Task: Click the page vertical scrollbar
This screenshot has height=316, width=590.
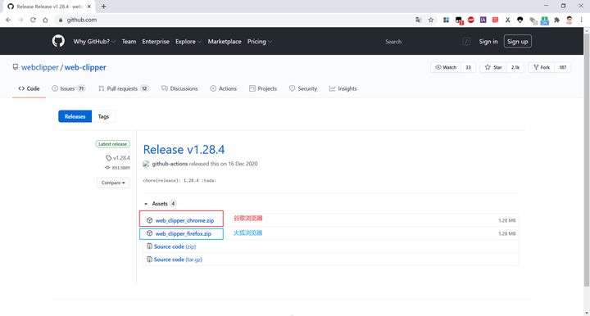Action: tap(586, 160)
